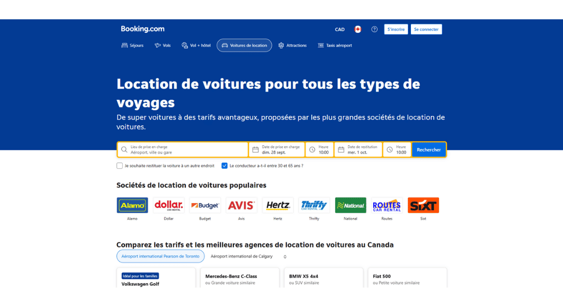Open the return date picker
This screenshot has height=307, width=563.
(358, 149)
